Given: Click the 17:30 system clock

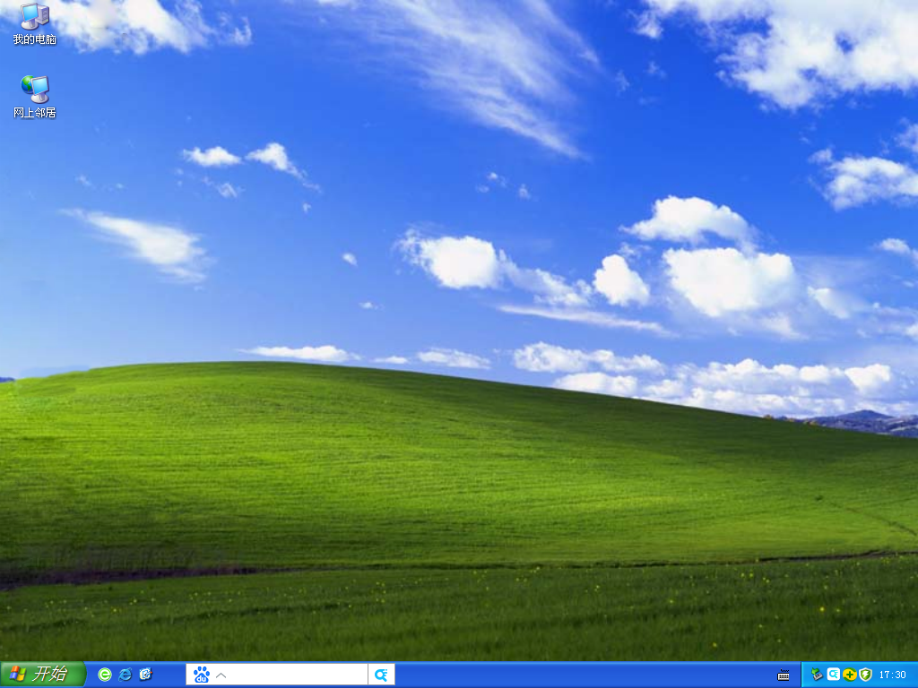Looking at the screenshot, I should click(892, 675).
